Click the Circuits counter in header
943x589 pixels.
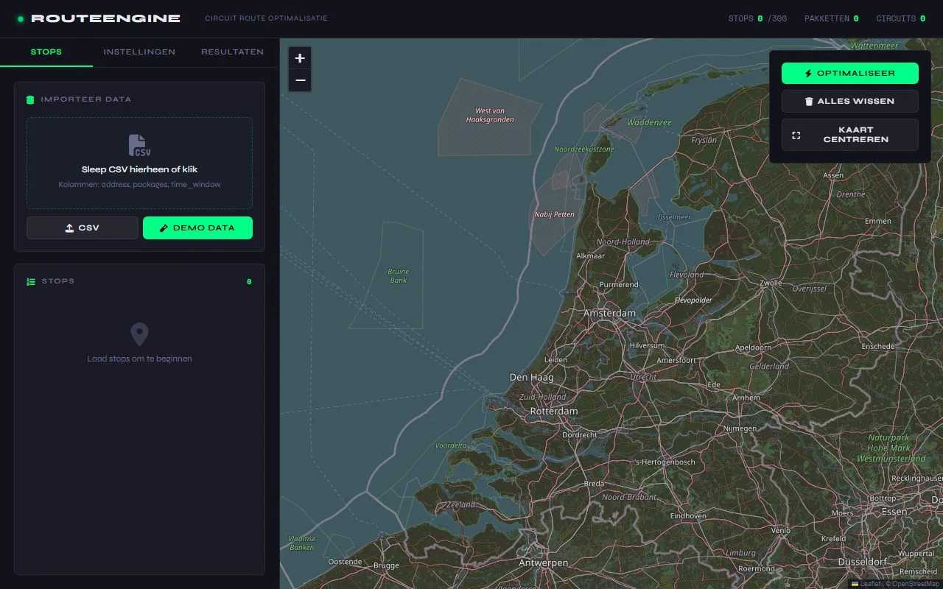coord(901,18)
